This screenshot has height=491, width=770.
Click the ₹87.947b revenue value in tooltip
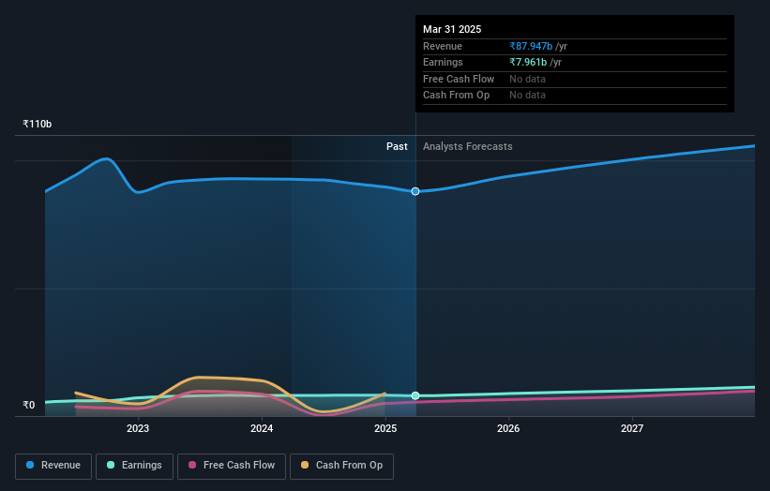coord(531,46)
